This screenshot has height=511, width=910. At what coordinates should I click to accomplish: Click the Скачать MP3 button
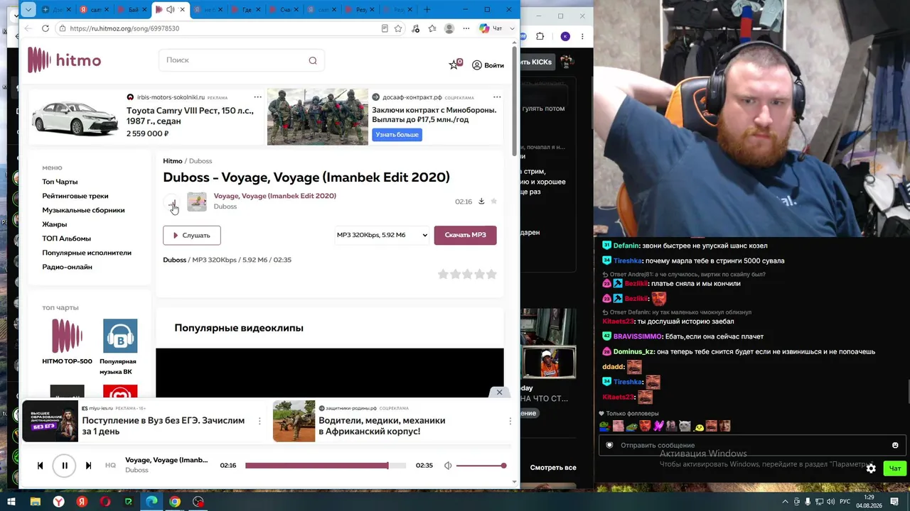466,235
